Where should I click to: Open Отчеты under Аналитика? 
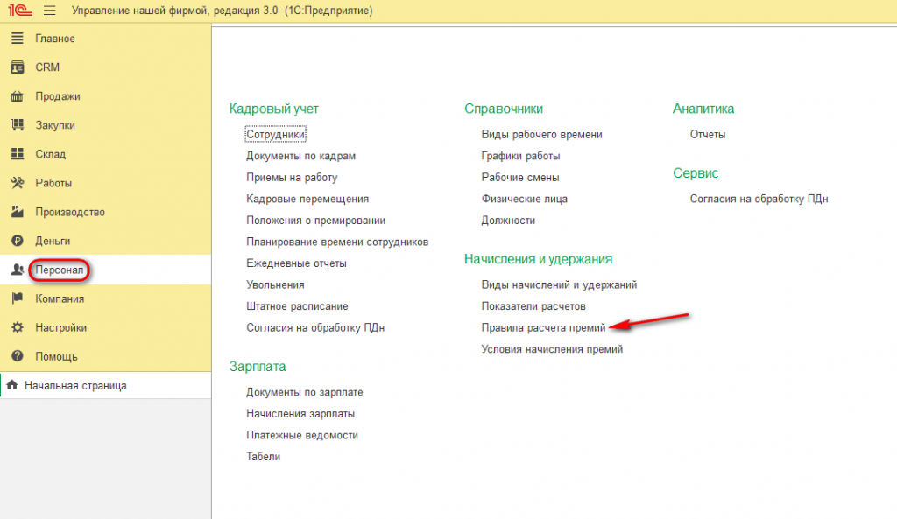[708, 134]
